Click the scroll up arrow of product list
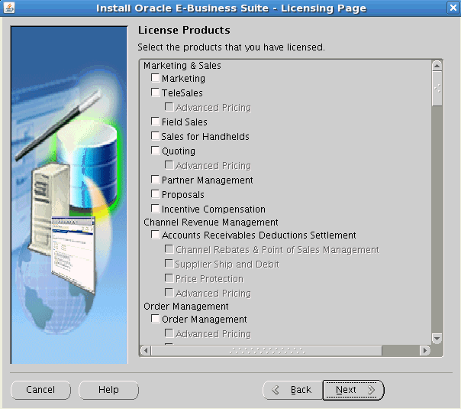461x409 pixels. tap(437, 66)
